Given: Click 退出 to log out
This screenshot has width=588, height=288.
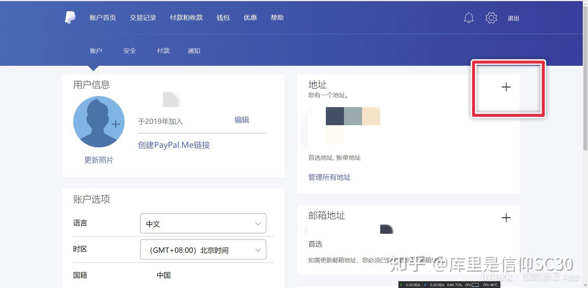Looking at the screenshot, I should point(513,18).
